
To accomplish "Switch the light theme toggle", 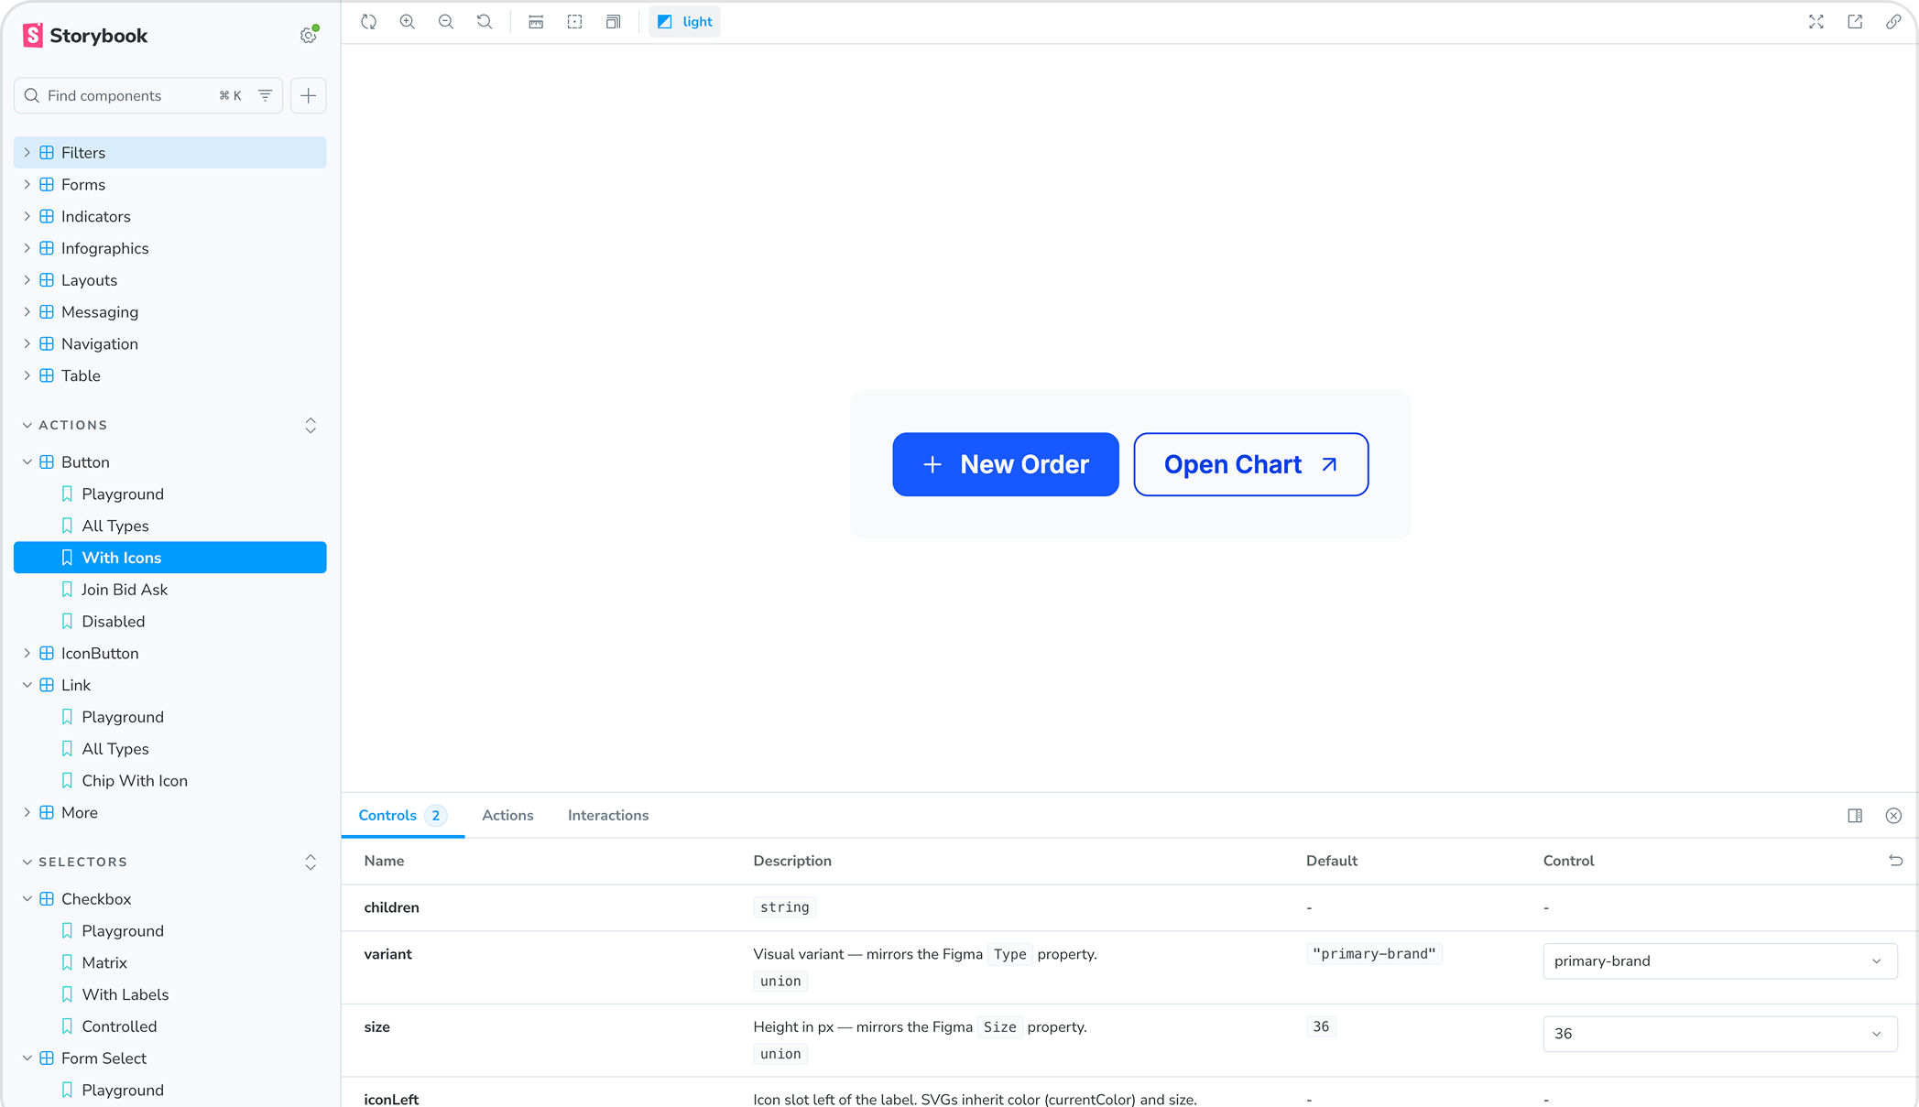I will 684,22.
